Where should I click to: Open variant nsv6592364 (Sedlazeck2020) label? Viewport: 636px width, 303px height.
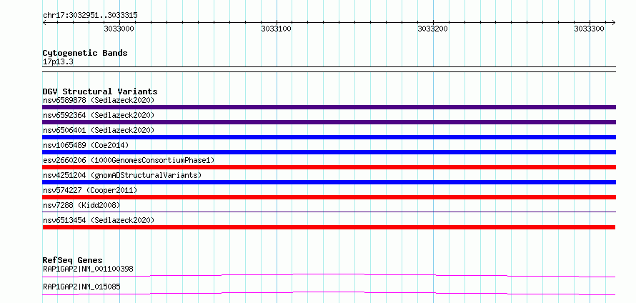99,115
